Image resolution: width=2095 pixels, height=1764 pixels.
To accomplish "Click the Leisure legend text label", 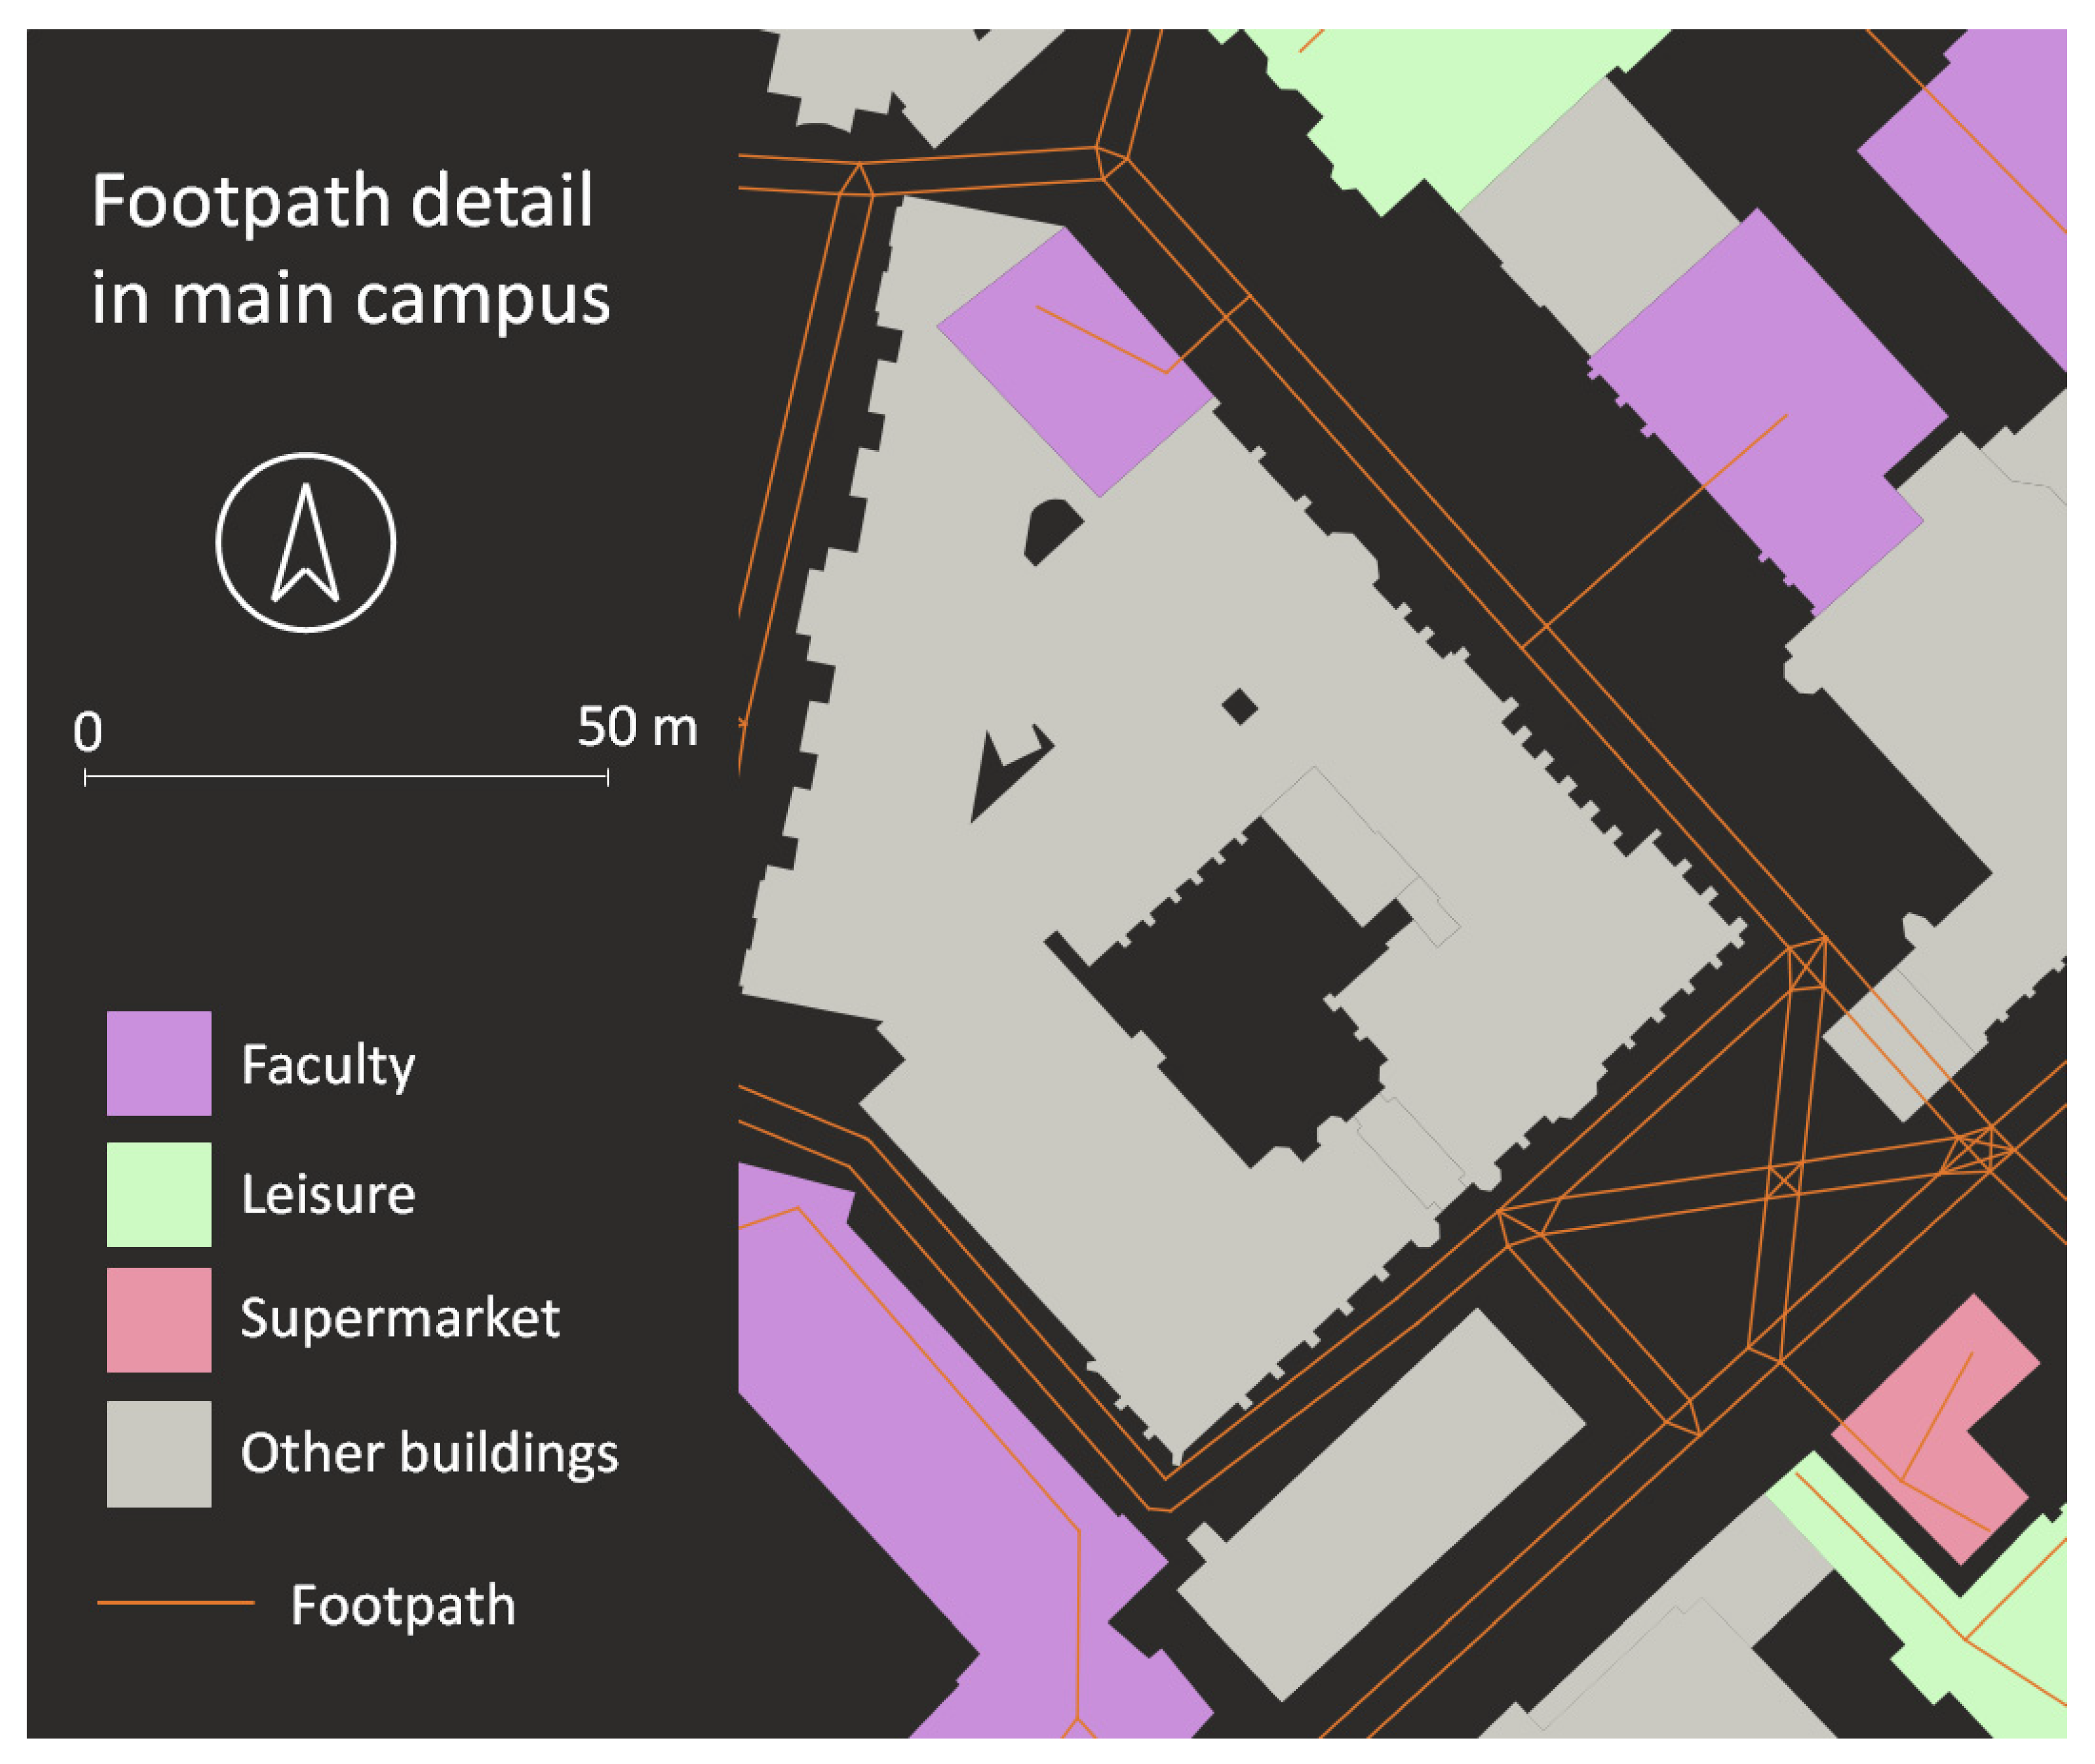I will pos(327,1194).
